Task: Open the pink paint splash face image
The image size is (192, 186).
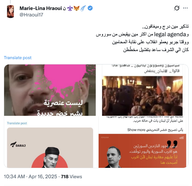Action: click(x=50, y=90)
